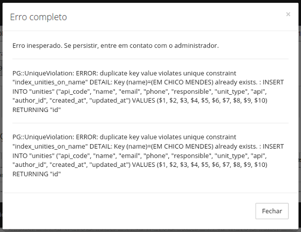Click "PG::UniqueViolation" in the second error block
Image resolution: width=301 pixels, height=232 pixels.
[x=43, y=137]
